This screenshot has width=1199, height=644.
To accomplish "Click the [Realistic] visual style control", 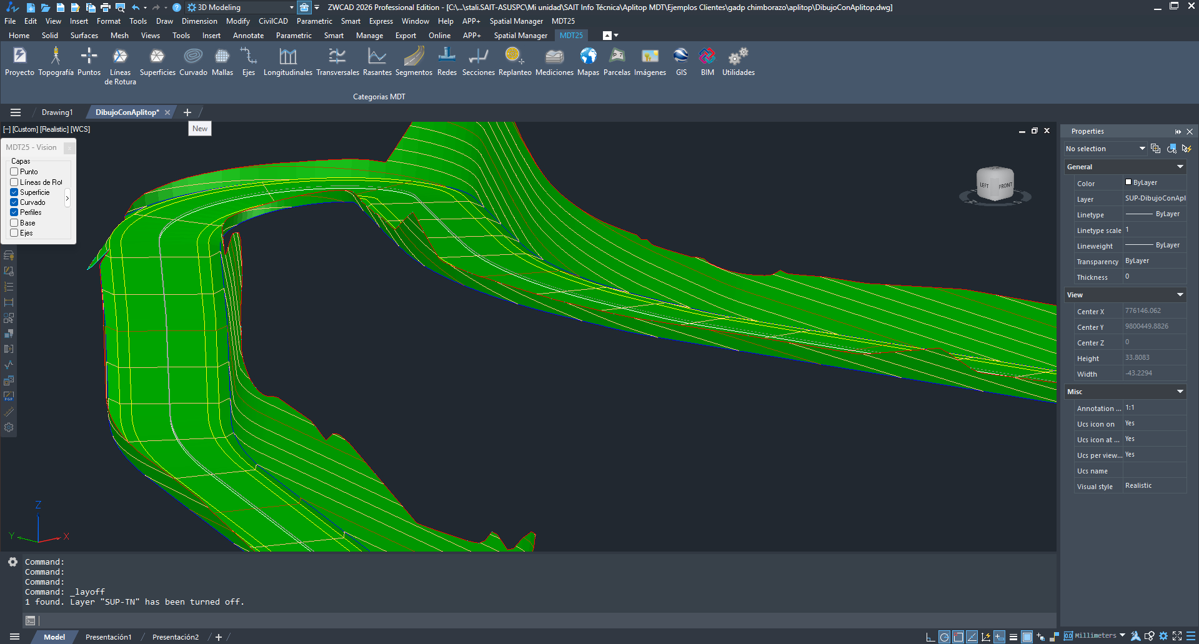I will click(54, 129).
